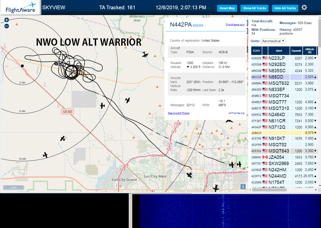Open the settings gear icon
This screenshot has width=321, height=228.
pos(304,8)
